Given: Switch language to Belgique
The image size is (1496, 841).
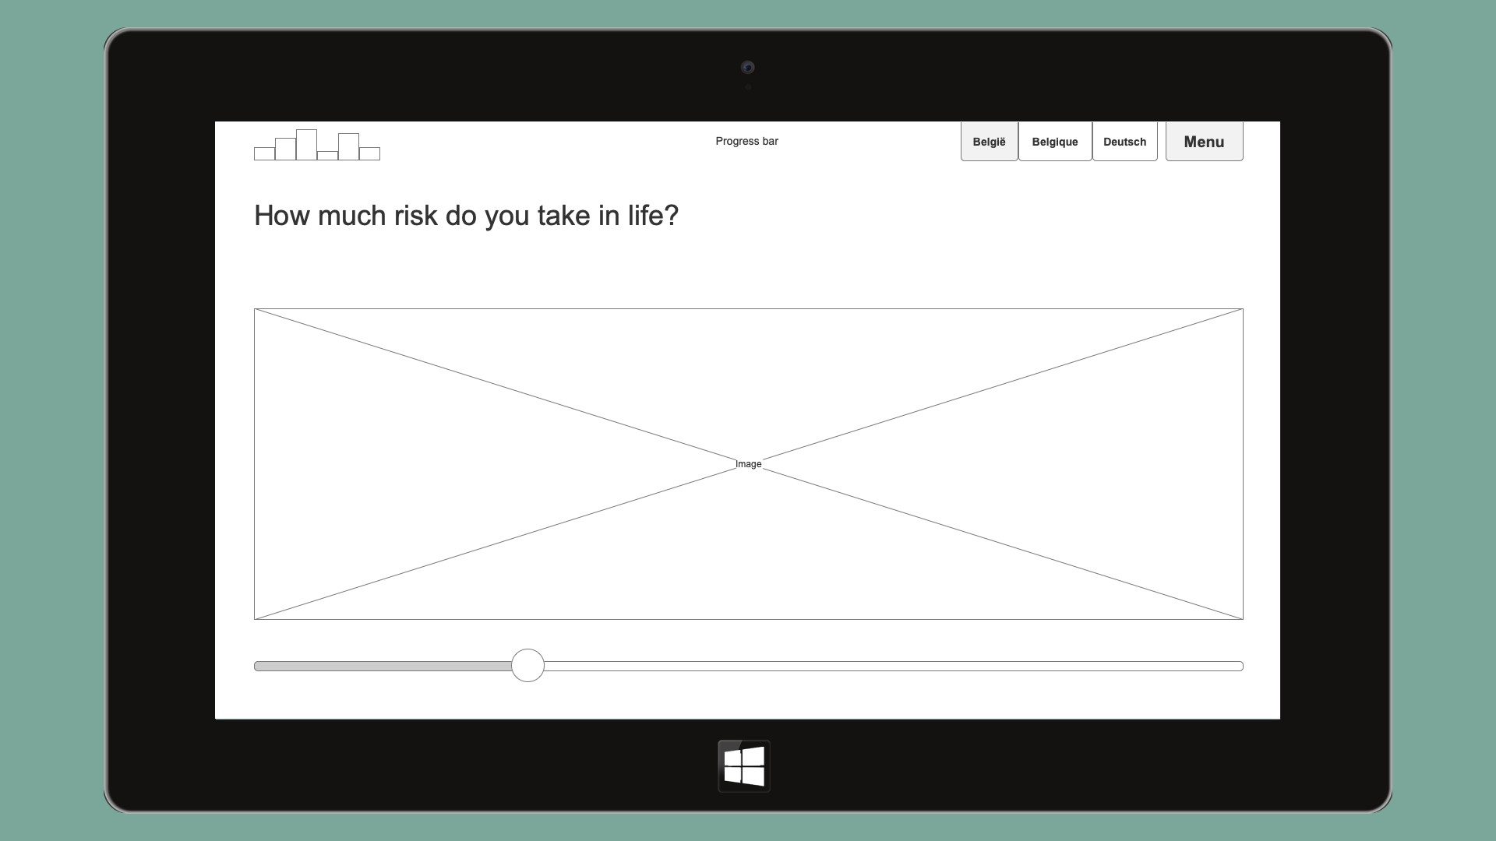Looking at the screenshot, I should (x=1054, y=142).
